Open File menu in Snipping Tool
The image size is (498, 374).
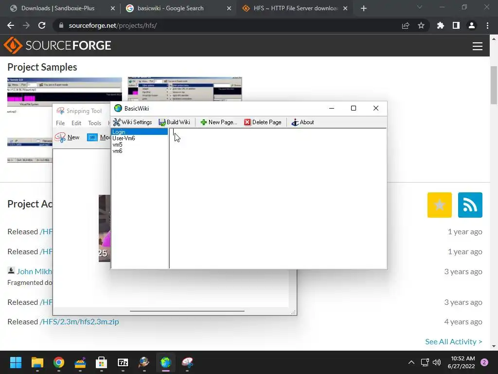click(60, 123)
